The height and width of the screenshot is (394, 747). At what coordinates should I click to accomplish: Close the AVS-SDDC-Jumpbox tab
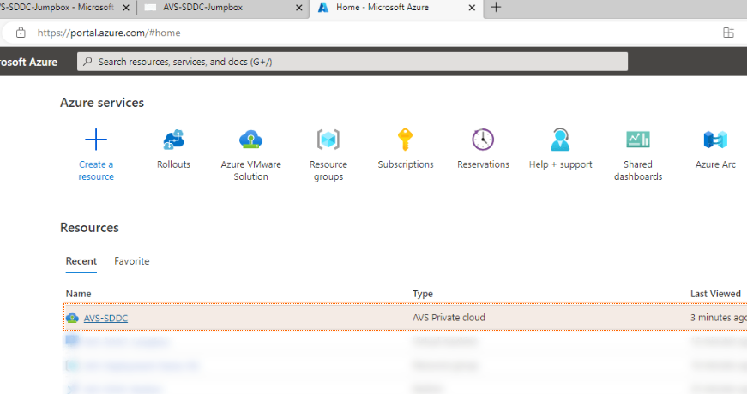pos(298,8)
